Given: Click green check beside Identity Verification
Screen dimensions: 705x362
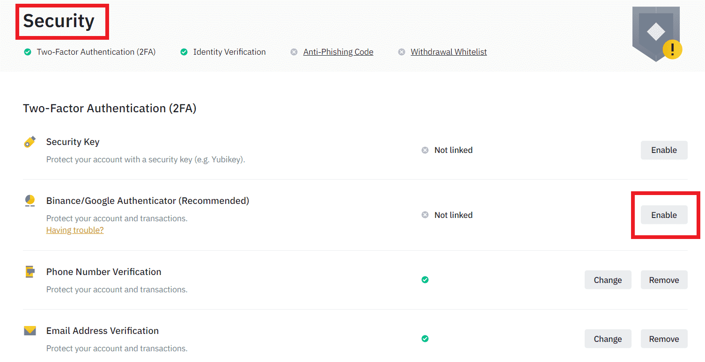Looking at the screenshot, I should tap(184, 52).
